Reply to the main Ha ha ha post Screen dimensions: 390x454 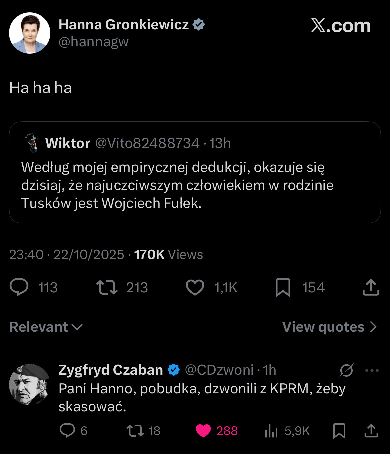(x=19, y=287)
